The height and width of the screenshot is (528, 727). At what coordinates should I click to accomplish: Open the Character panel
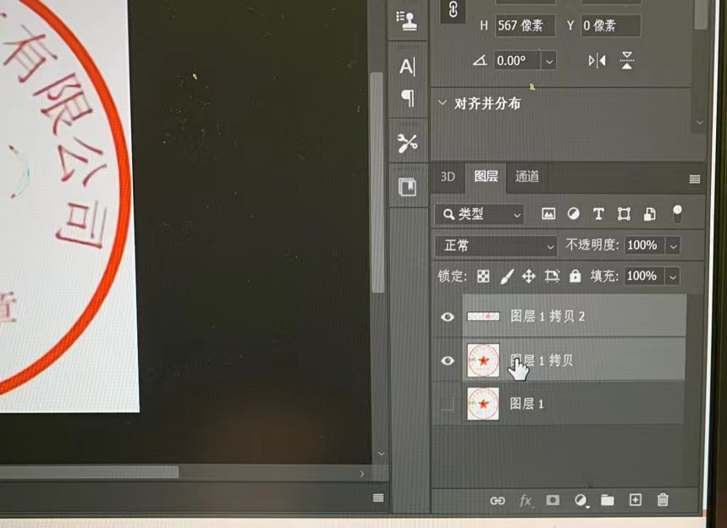407,67
